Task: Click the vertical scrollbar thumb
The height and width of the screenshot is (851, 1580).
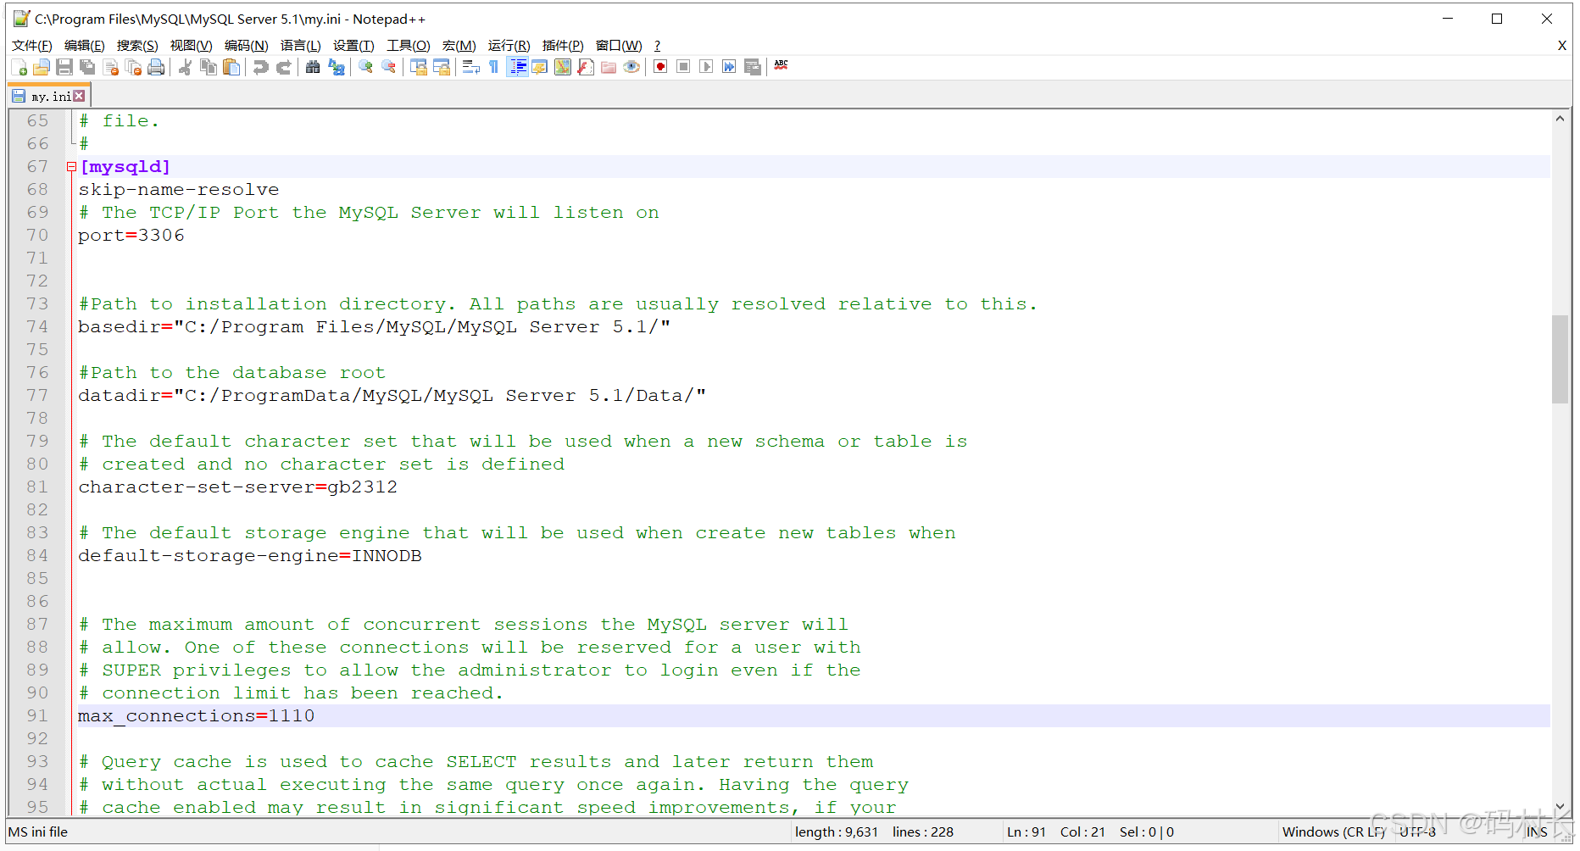Action: (x=1560, y=359)
